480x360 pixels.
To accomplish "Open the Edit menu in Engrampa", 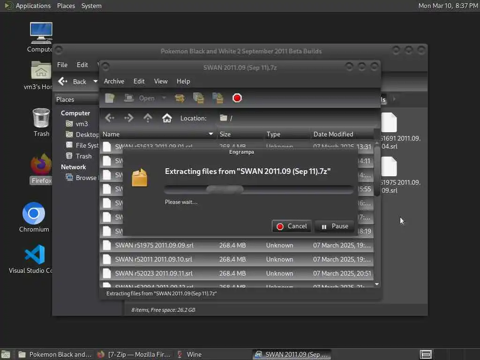I will coord(139,81).
